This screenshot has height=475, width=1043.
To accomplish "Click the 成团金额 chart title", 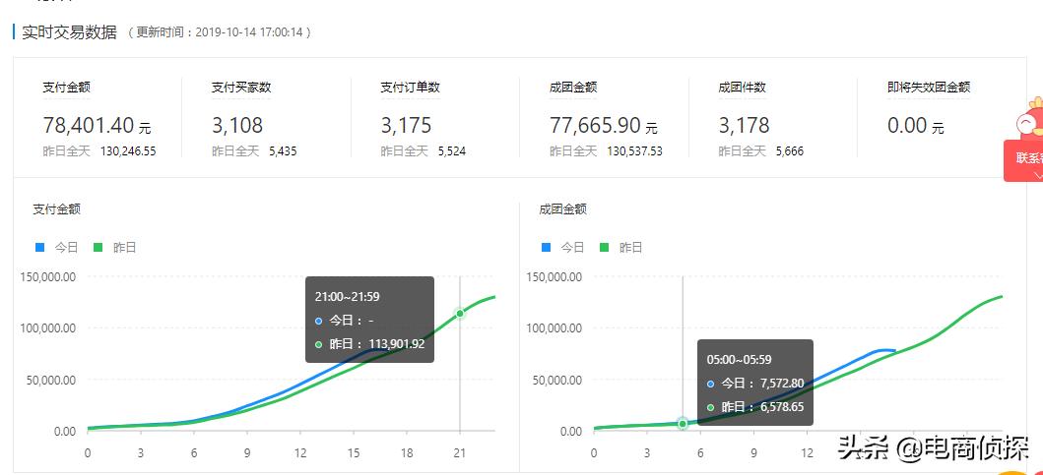I will tap(563, 209).
